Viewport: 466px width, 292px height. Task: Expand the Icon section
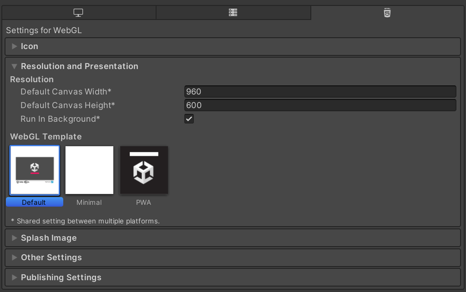point(233,46)
